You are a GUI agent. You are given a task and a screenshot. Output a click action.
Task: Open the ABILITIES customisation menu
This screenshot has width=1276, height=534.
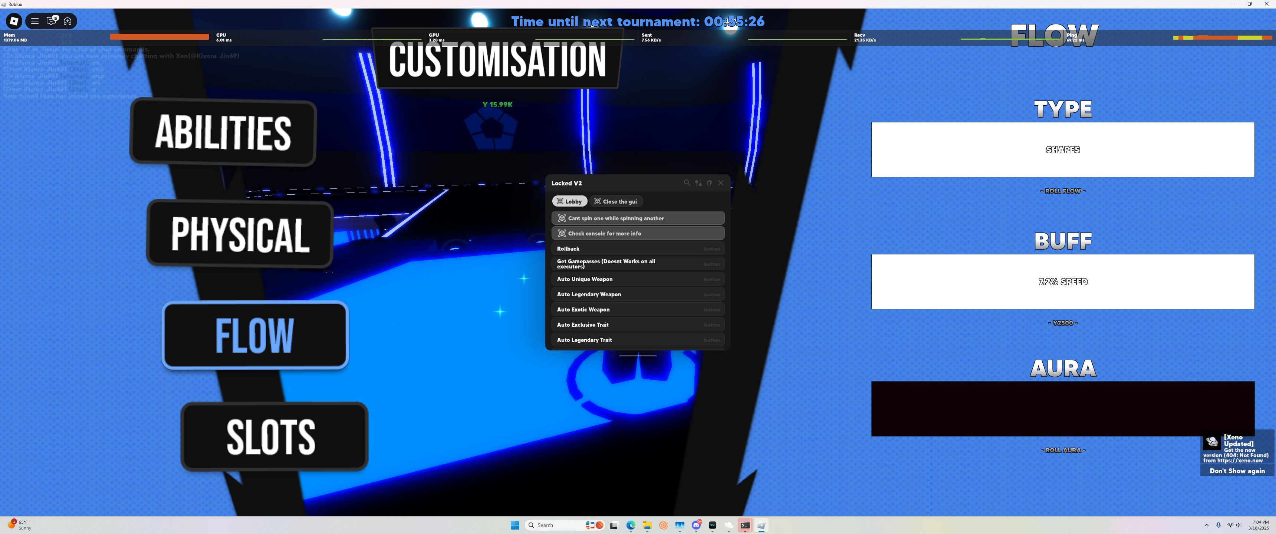pos(223,132)
